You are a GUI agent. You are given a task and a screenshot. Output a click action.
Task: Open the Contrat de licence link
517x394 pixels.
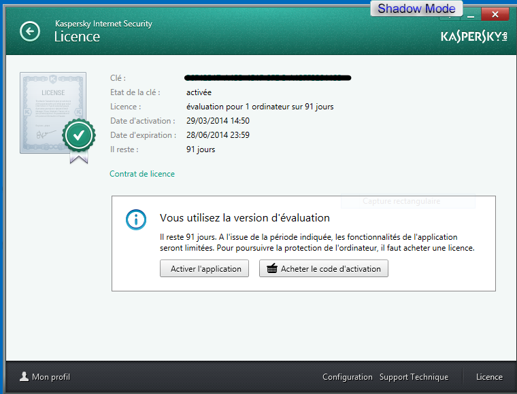point(142,174)
